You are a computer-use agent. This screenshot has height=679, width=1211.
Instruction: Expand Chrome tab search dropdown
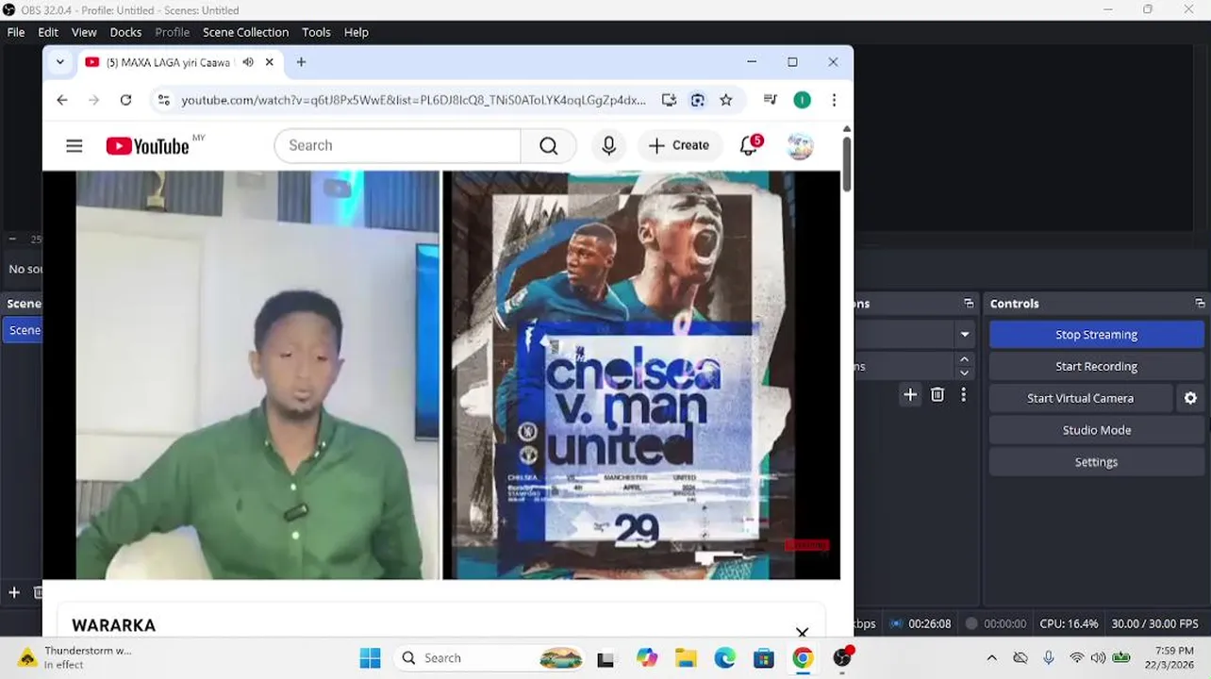tap(60, 62)
